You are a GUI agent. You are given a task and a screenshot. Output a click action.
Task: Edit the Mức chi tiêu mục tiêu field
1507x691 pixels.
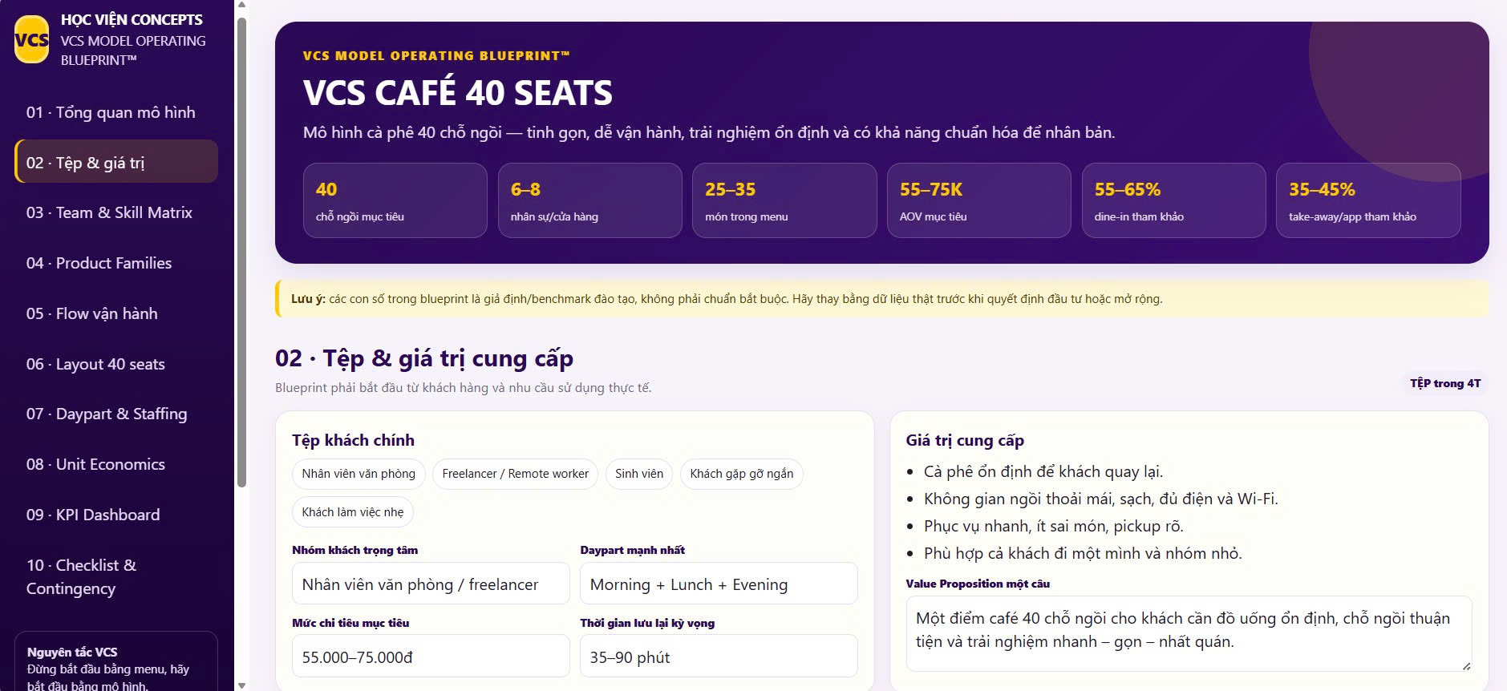[x=431, y=657]
